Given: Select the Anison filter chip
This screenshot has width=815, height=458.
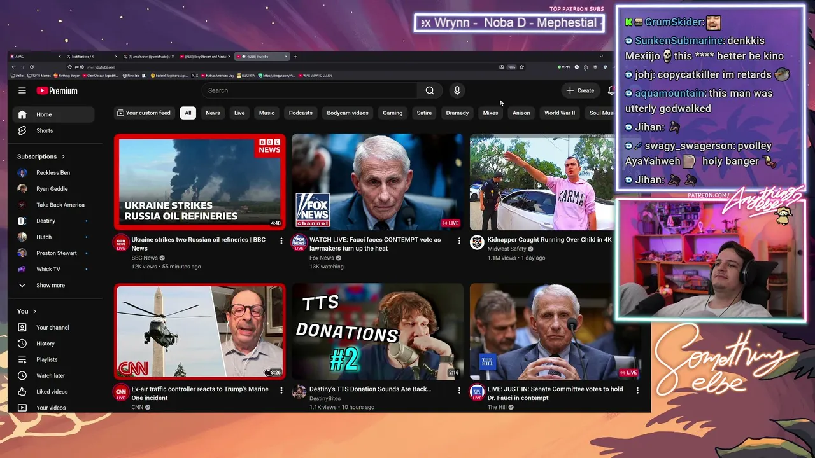Looking at the screenshot, I should (521, 113).
